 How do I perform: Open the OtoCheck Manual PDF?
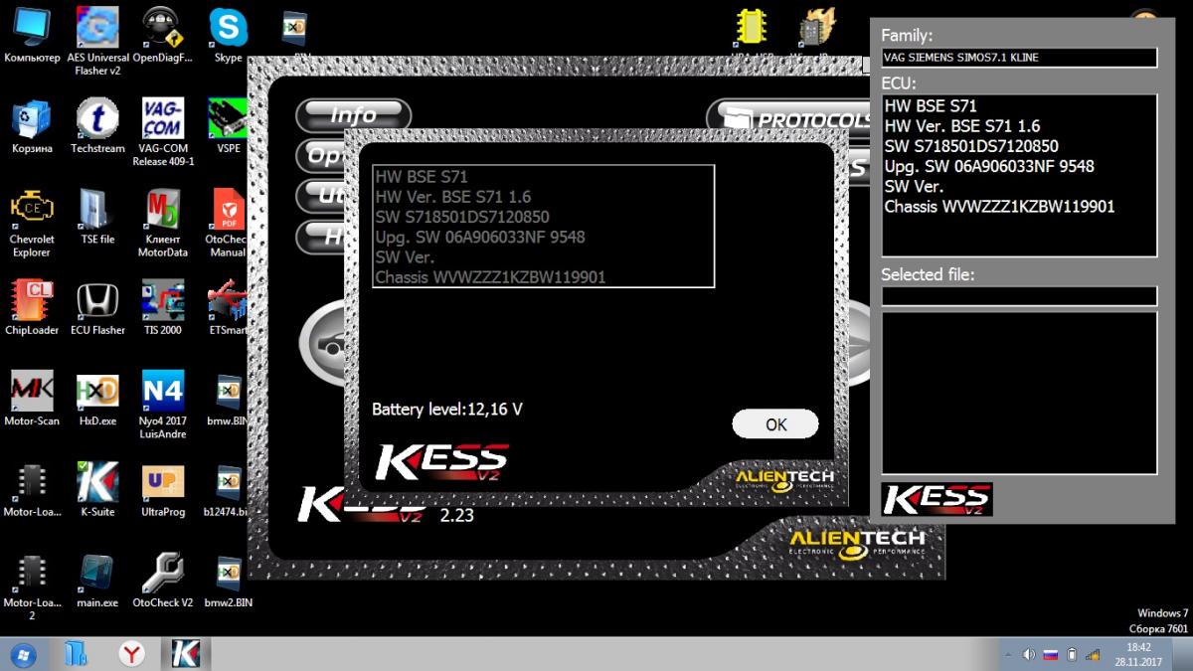tap(227, 224)
